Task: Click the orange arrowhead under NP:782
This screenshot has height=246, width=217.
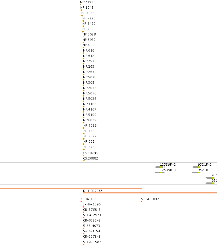Action: [83, 32]
